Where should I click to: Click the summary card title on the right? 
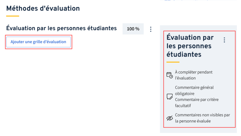(x=190, y=46)
